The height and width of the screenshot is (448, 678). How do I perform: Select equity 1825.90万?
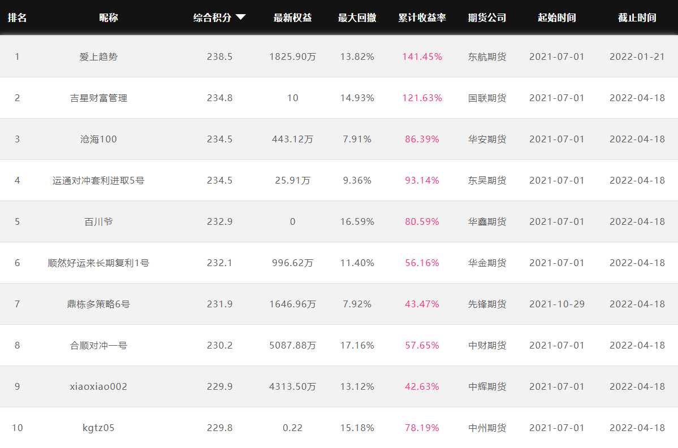click(293, 56)
